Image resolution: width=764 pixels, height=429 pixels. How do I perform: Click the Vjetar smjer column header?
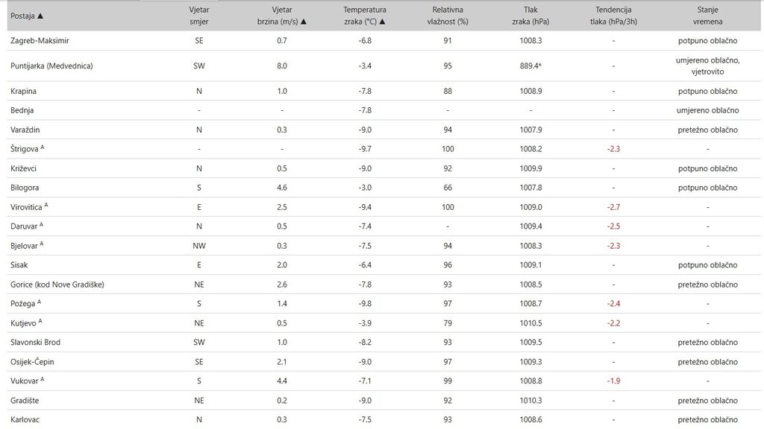click(x=198, y=16)
